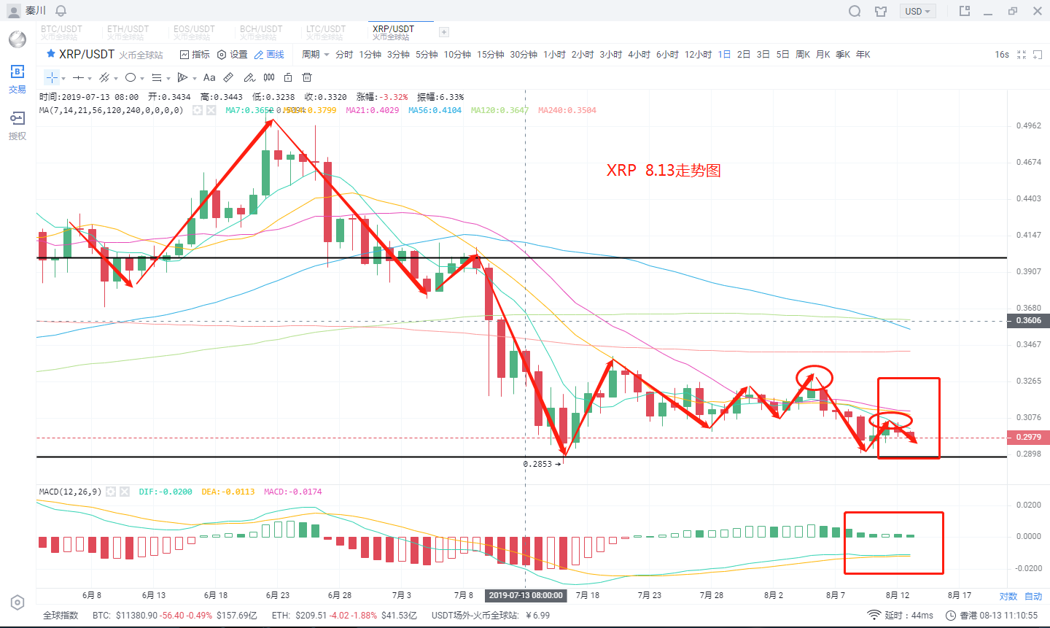The width and height of the screenshot is (1050, 628).
Task: Select the 分时 time-share interval
Action: point(344,55)
